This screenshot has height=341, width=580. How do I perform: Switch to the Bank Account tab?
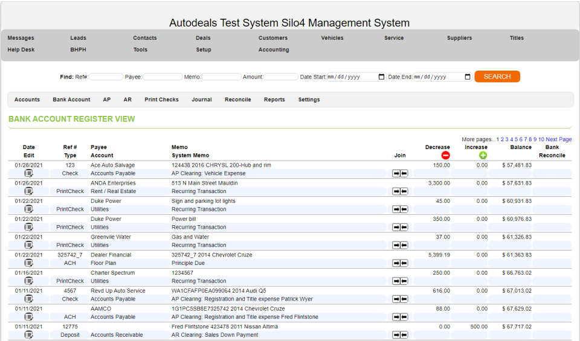(71, 100)
